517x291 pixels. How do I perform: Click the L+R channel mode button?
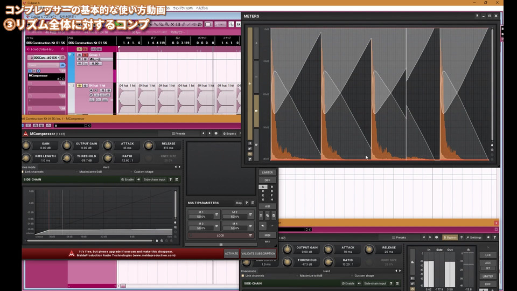point(488,255)
